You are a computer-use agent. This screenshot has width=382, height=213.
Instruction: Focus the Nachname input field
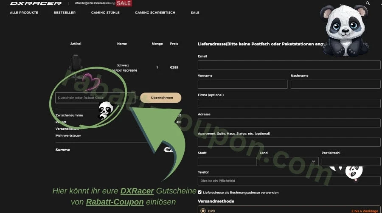point(335,84)
